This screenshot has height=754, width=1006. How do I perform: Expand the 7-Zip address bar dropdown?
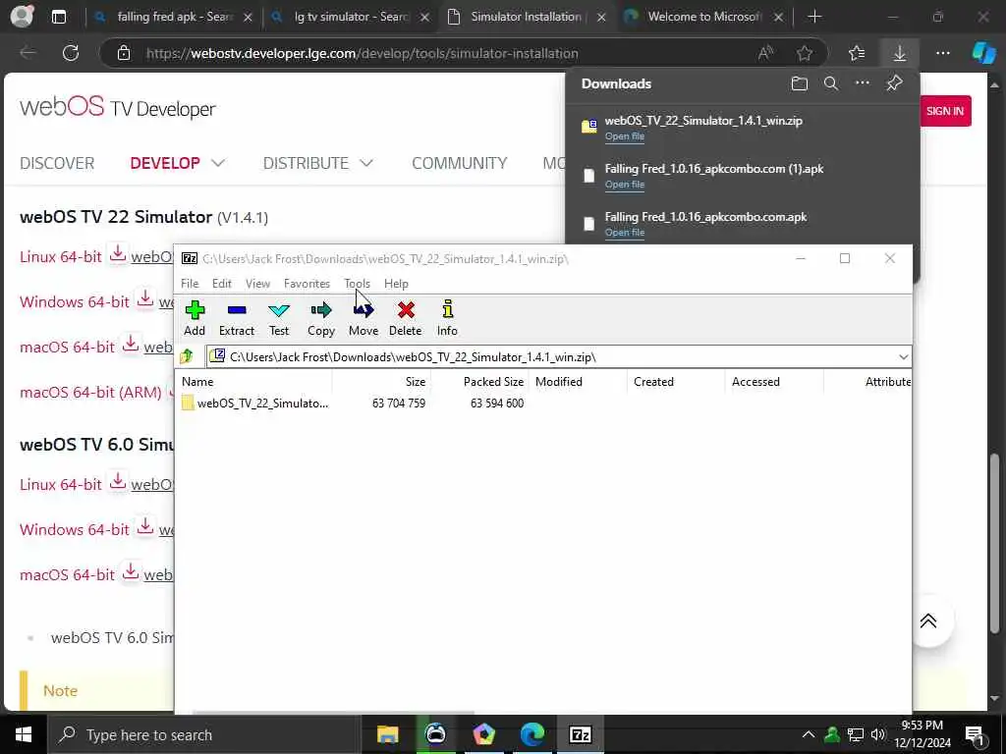tap(904, 356)
